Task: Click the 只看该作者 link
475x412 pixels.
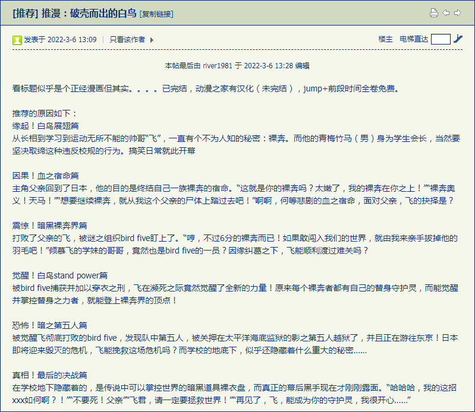Action: point(127,40)
